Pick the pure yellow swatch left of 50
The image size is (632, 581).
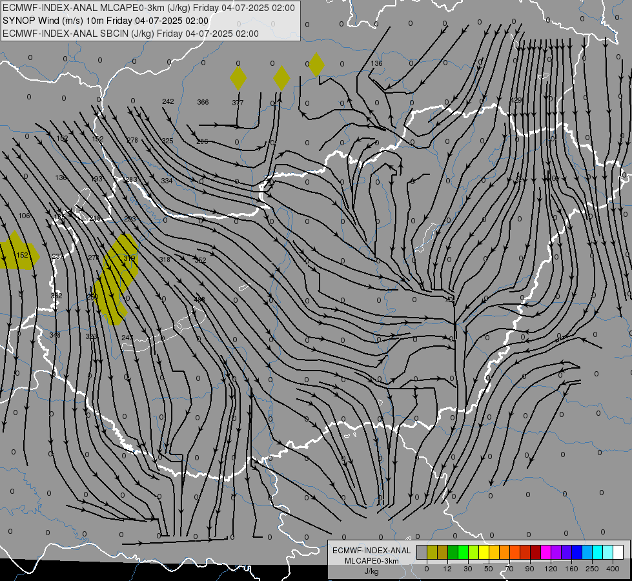click(x=484, y=553)
